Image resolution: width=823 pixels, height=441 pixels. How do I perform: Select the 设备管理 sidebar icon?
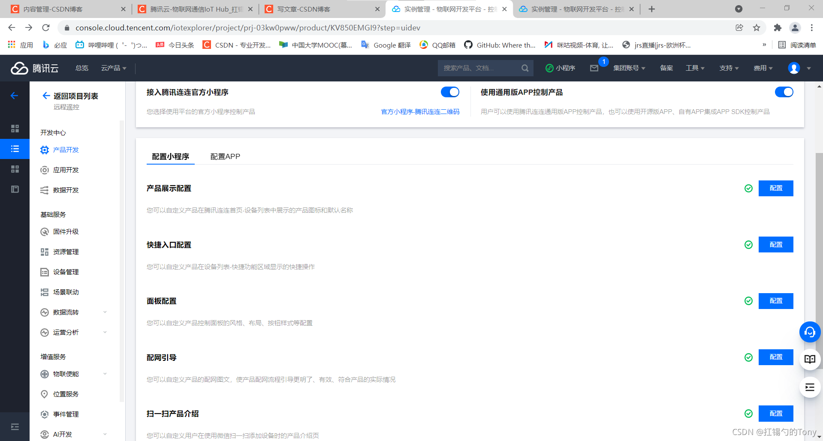pos(44,272)
